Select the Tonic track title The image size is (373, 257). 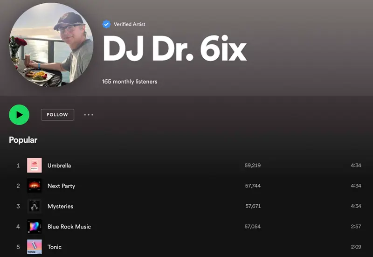[x=55, y=247]
